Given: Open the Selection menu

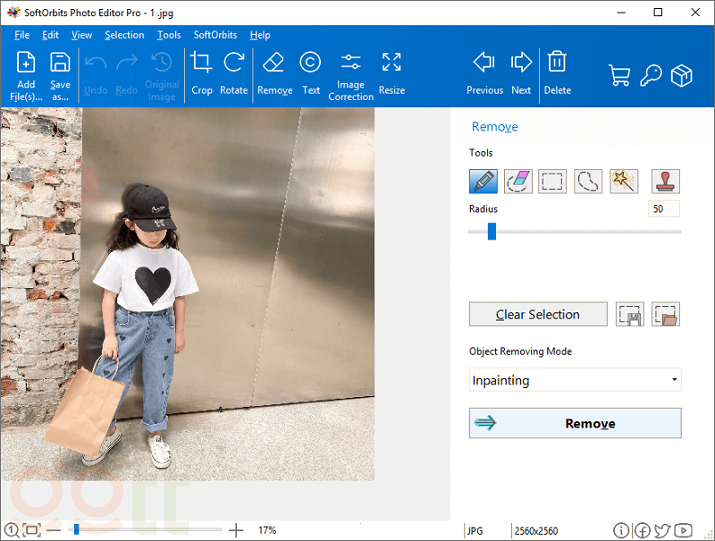Looking at the screenshot, I should click(124, 35).
